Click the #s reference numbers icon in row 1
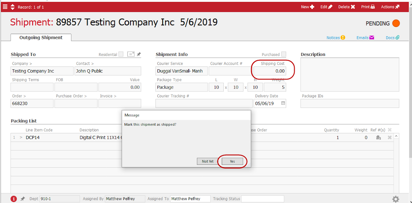412x203 pixels. click(379, 137)
